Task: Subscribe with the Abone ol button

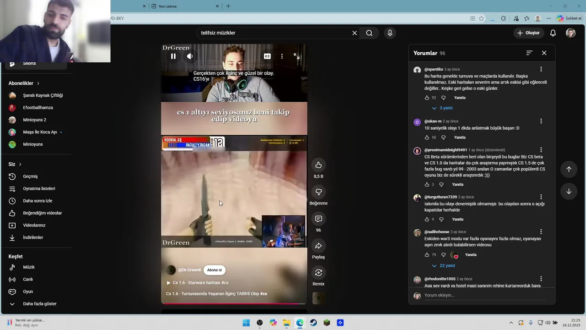Action: pos(214,270)
